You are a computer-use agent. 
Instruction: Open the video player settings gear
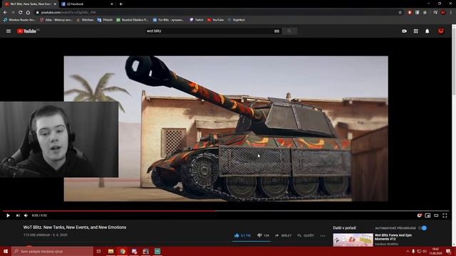(420, 215)
